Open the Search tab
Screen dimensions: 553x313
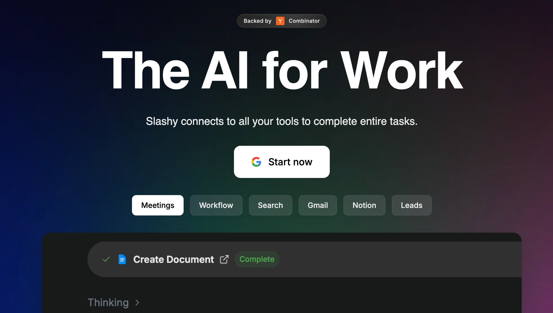click(x=270, y=205)
